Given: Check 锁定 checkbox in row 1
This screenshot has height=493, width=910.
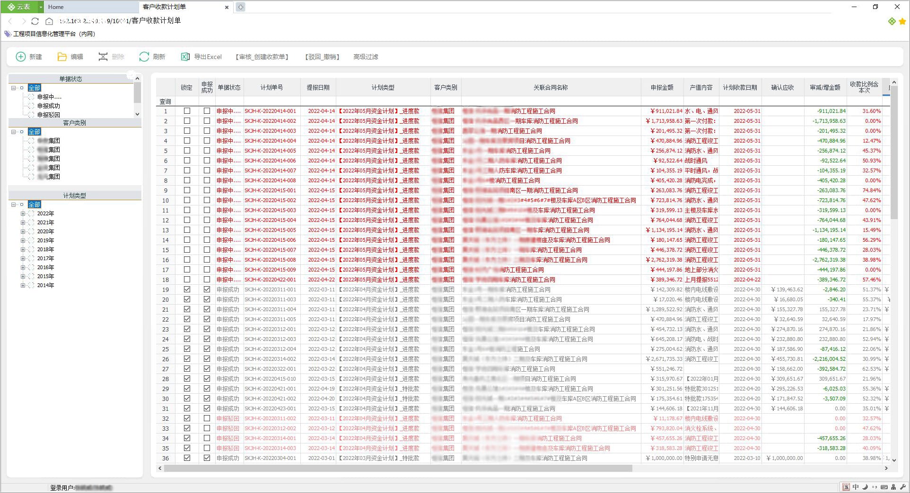Looking at the screenshot, I should pyautogui.click(x=187, y=111).
